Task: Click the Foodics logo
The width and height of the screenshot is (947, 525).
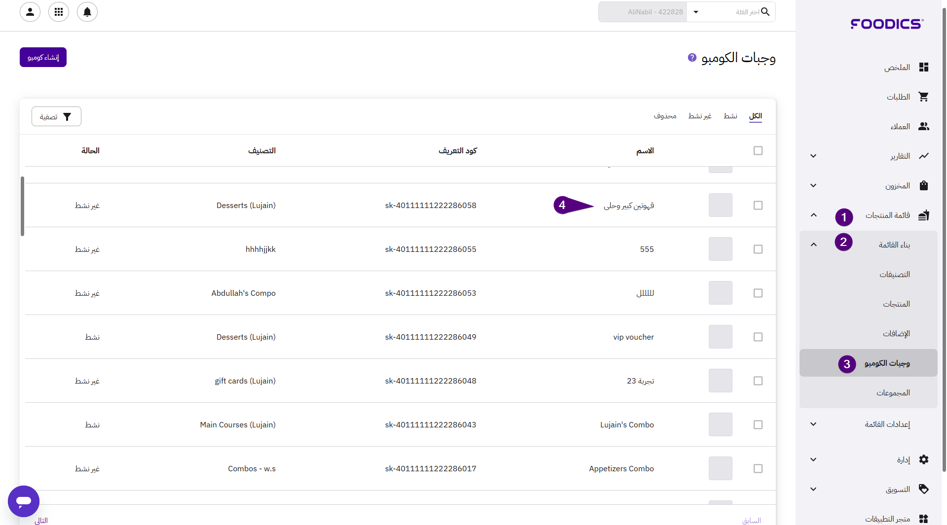Action: (887, 24)
